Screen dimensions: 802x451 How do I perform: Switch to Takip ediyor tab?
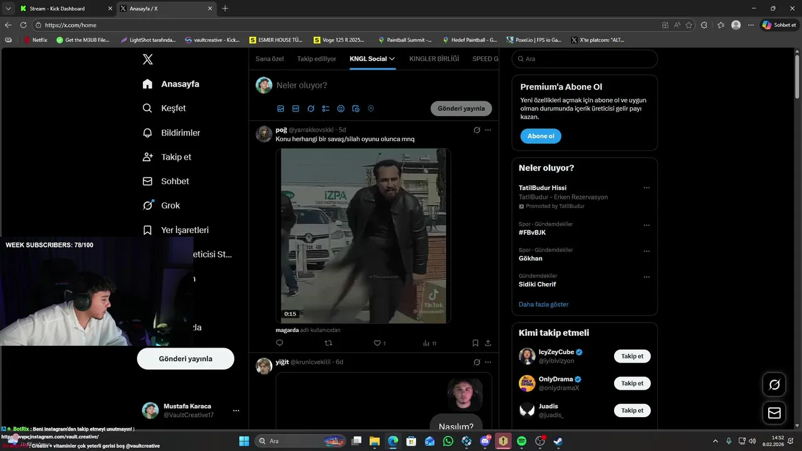[316, 59]
